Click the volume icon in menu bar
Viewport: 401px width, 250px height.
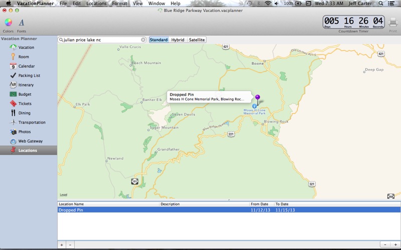click(x=277, y=3)
